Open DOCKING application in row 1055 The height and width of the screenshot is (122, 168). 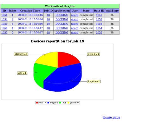point(62,33)
